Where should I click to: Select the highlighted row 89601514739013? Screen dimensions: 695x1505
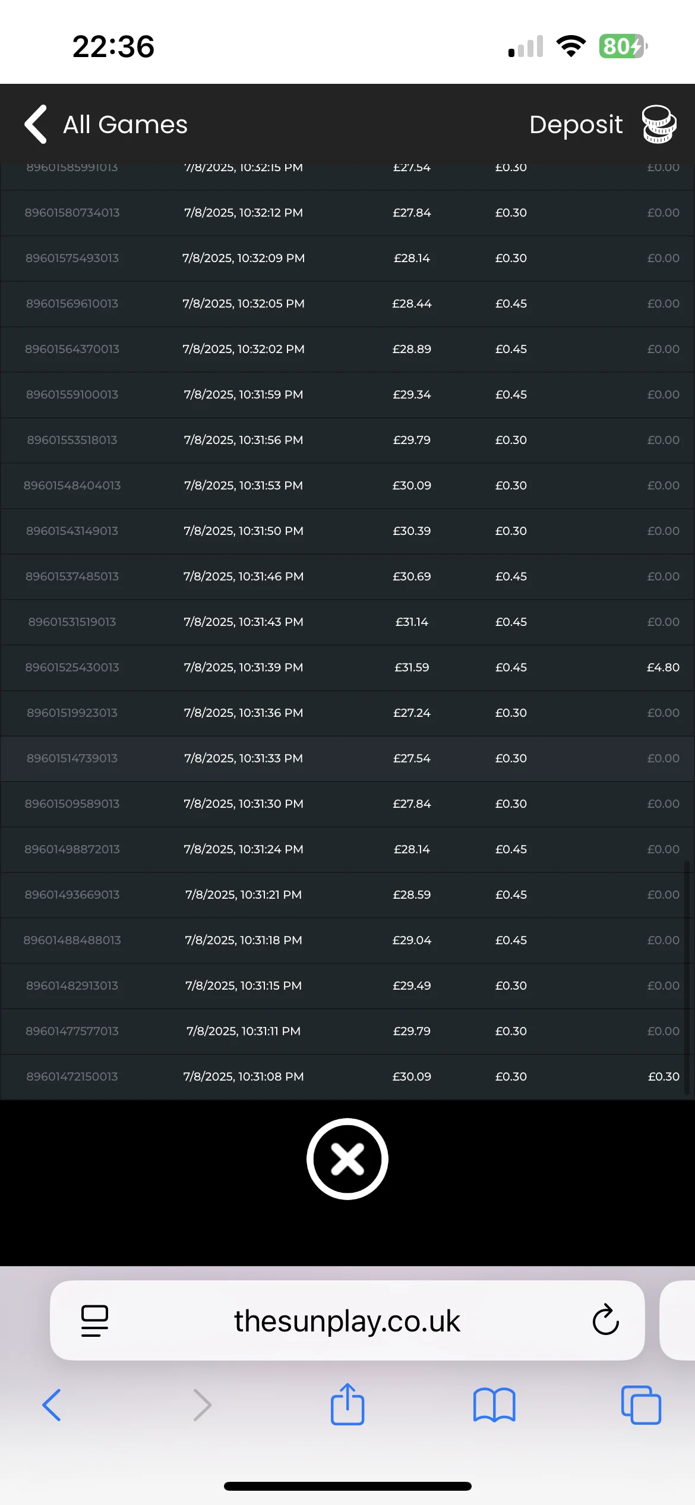tap(347, 758)
